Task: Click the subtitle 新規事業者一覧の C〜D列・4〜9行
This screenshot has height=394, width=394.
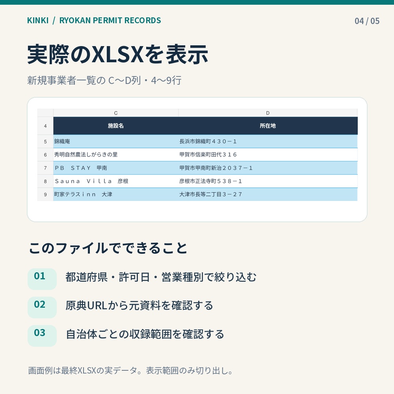Action: (104, 80)
